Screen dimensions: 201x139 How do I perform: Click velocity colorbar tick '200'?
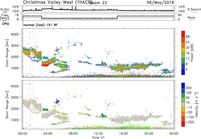[188, 88]
